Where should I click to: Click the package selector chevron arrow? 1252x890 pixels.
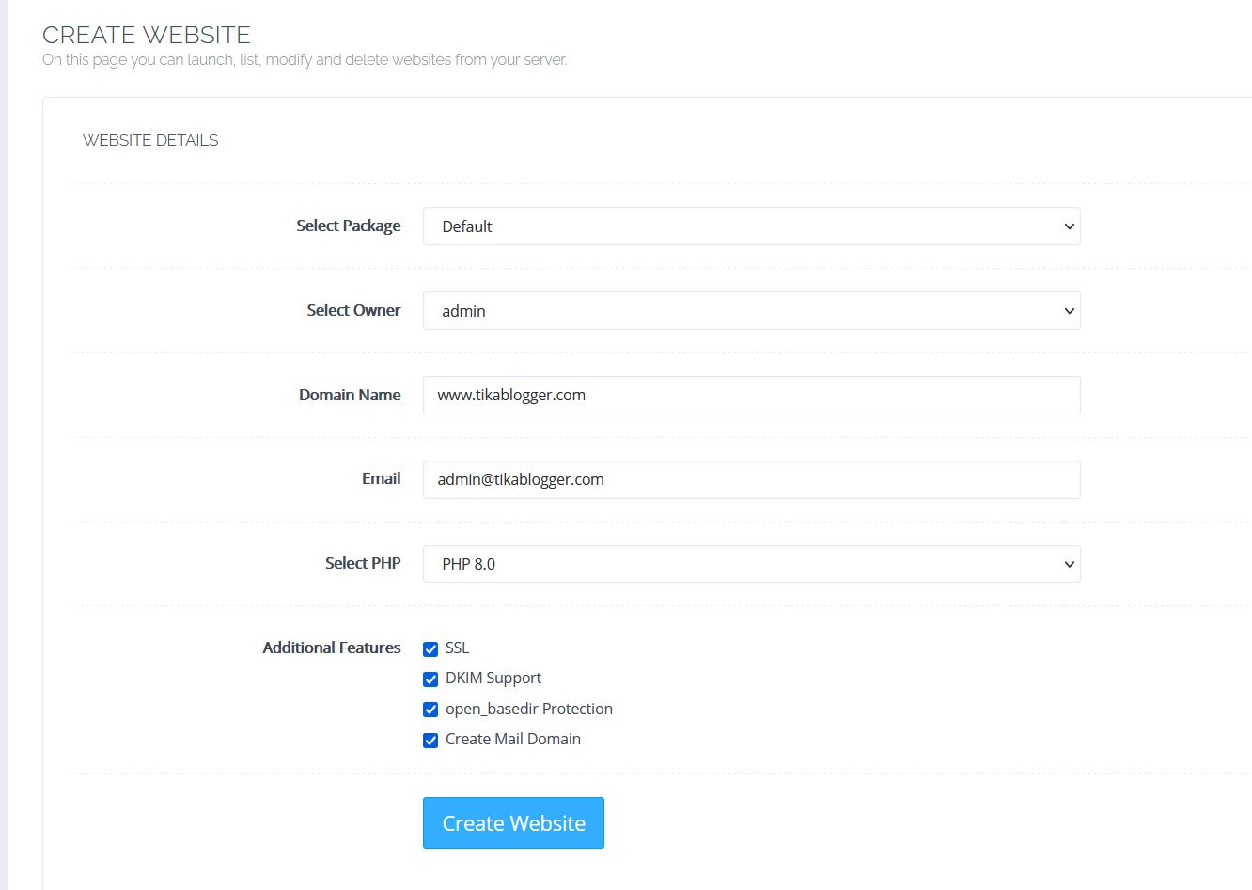[1068, 226]
